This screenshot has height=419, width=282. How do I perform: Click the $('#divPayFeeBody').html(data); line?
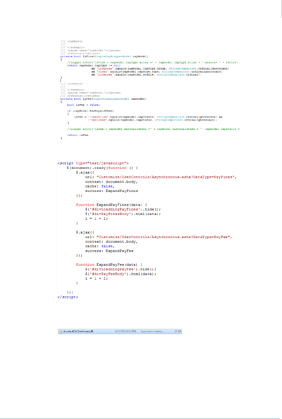[x=121, y=274]
